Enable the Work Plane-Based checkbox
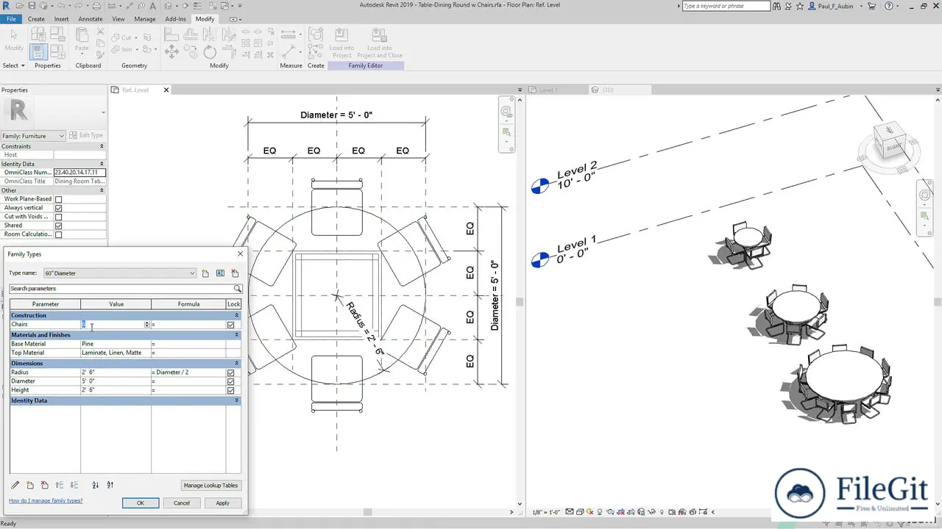This screenshot has width=942, height=529. coord(59,199)
